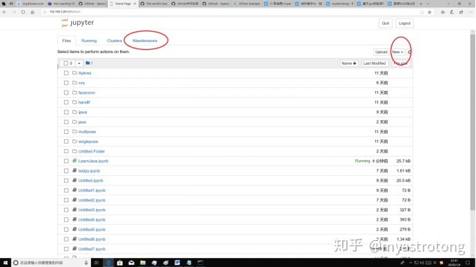Check the box for Apkres folder

tap(66, 73)
